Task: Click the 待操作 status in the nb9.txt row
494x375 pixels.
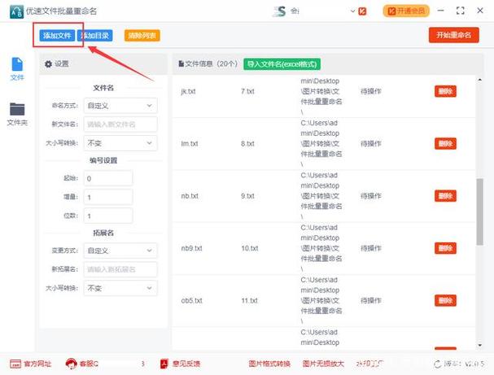Action: pyautogui.click(x=371, y=248)
